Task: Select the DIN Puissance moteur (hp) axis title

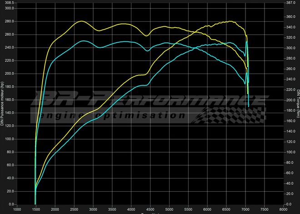Action: pos(3,104)
